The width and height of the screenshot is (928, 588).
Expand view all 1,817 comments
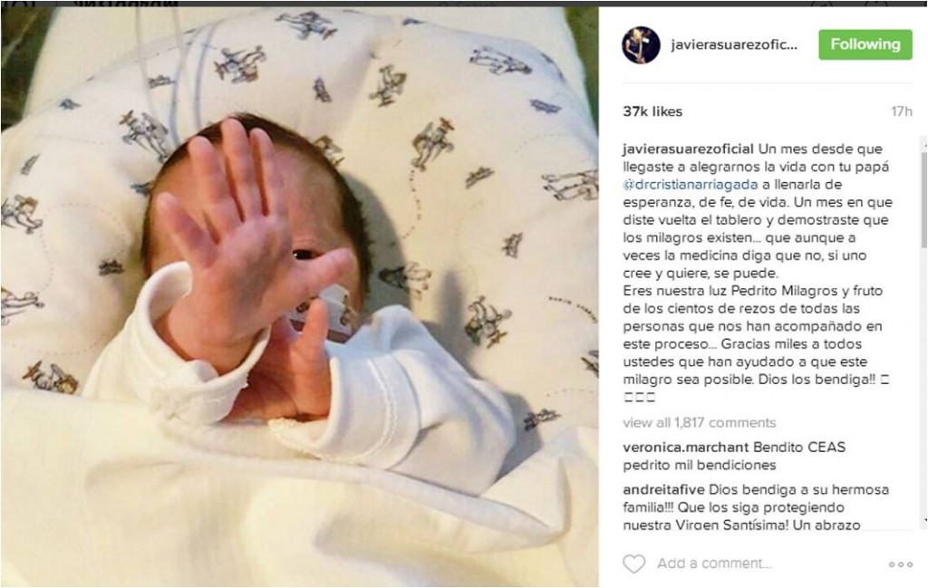tap(699, 423)
